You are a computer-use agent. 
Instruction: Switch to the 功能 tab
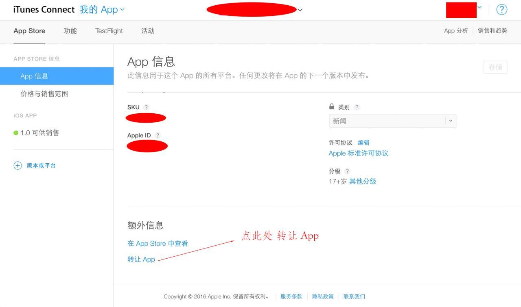(70, 31)
